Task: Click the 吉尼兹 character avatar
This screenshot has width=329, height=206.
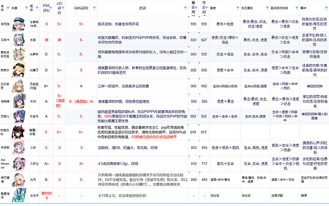Action: 19,24
